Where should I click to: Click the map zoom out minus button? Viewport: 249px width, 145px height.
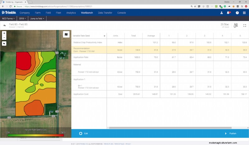click(4, 38)
